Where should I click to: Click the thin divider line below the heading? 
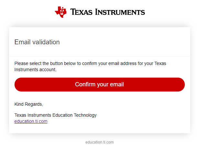tap(99, 56)
